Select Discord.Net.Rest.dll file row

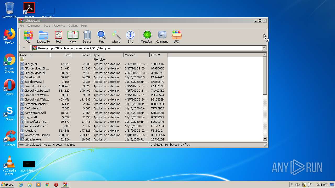click(93, 91)
